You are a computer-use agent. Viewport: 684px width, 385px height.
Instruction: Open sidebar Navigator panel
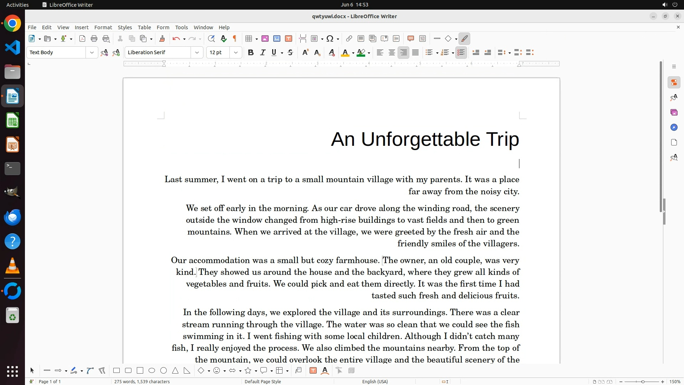674,128
